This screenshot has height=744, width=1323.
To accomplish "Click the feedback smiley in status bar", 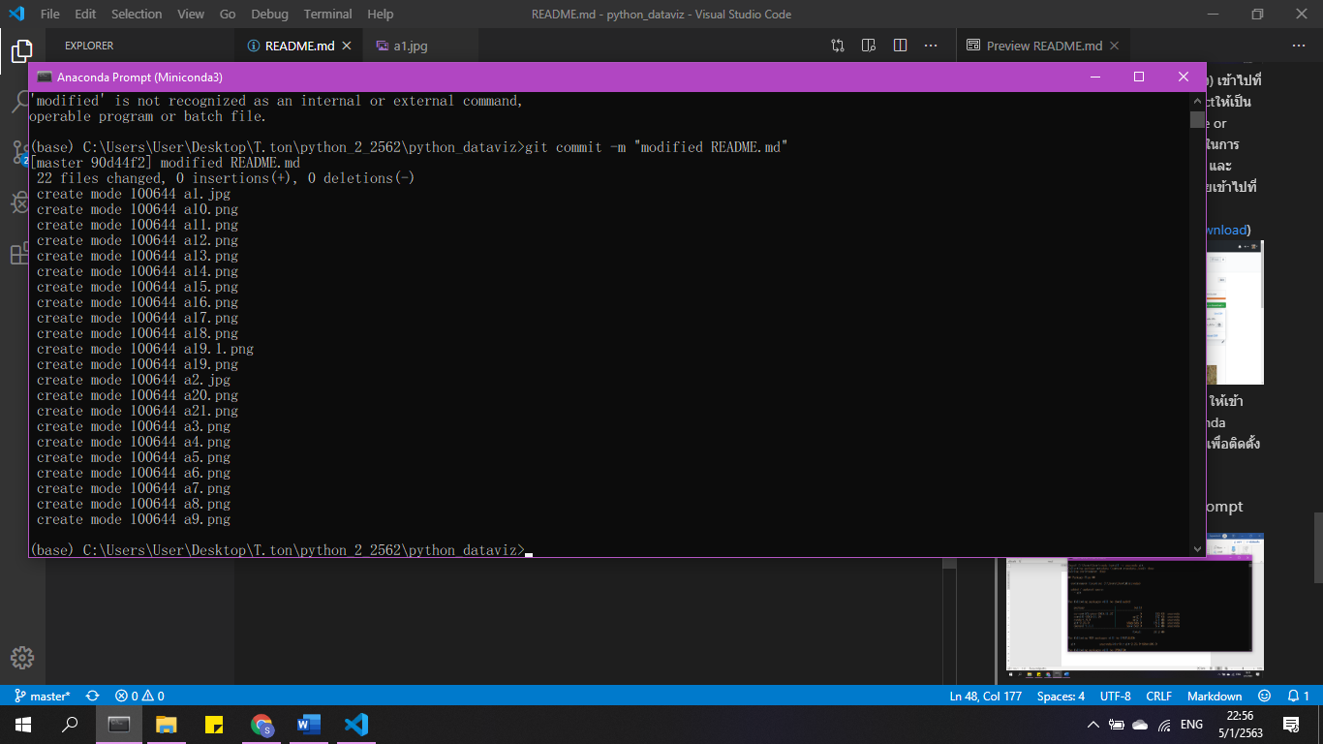I will tap(1264, 696).
